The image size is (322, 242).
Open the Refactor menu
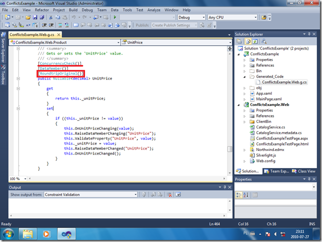tap(41, 10)
